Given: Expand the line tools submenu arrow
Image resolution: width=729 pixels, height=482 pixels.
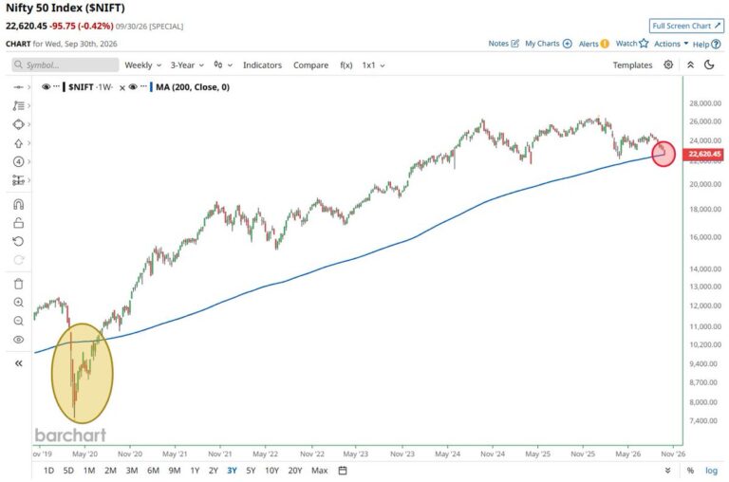Looking at the screenshot, I should tap(28, 105).
